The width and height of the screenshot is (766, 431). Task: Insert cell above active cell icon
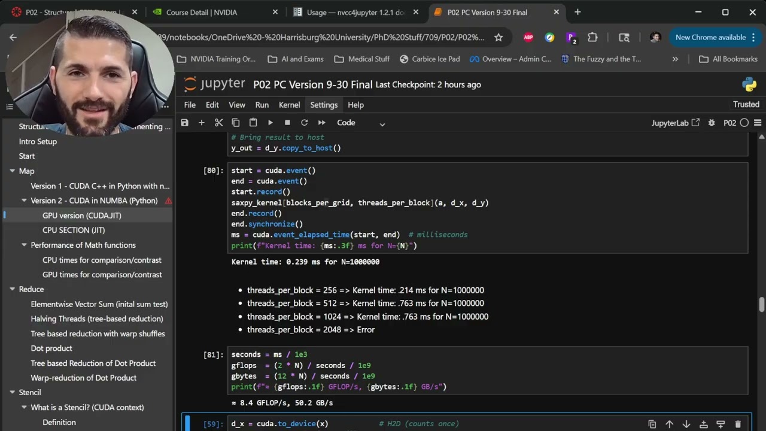point(704,424)
